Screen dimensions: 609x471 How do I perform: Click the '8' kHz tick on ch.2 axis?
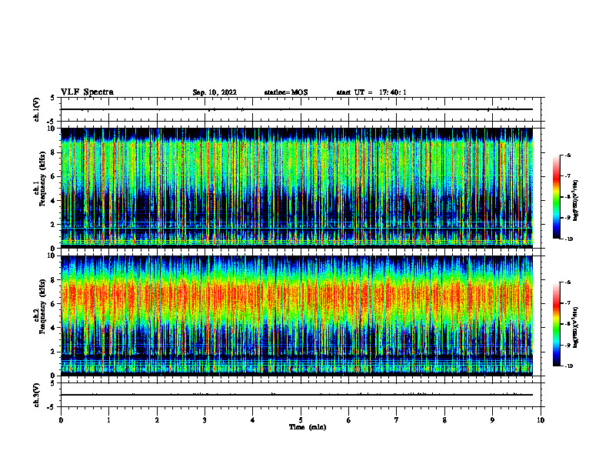(54, 280)
